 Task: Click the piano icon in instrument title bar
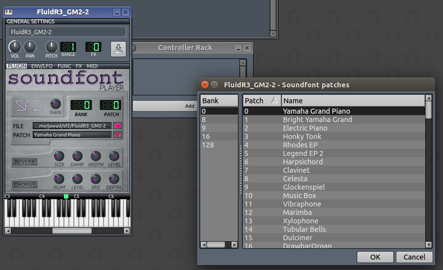(x=9, y=12)
